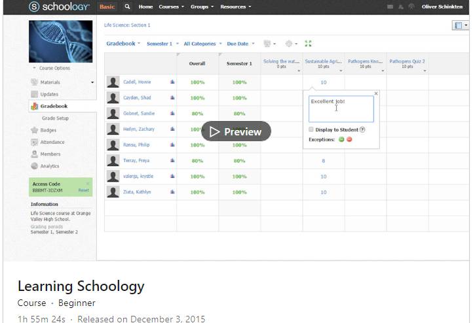Open the notifications icon in header

click(x=411, y=7)
